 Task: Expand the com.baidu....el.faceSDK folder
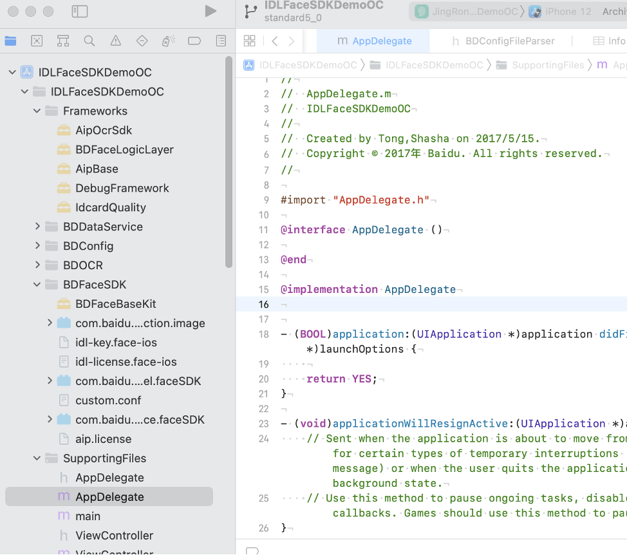50,381
